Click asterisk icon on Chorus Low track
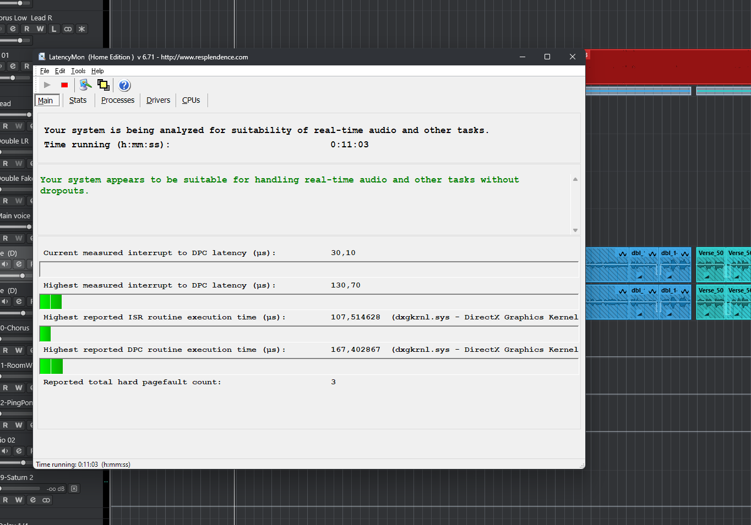 [81, 29]
